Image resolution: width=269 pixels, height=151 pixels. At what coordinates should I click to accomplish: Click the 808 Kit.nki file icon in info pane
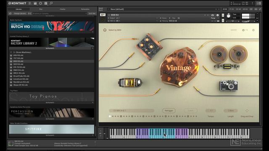pos(11,143)
